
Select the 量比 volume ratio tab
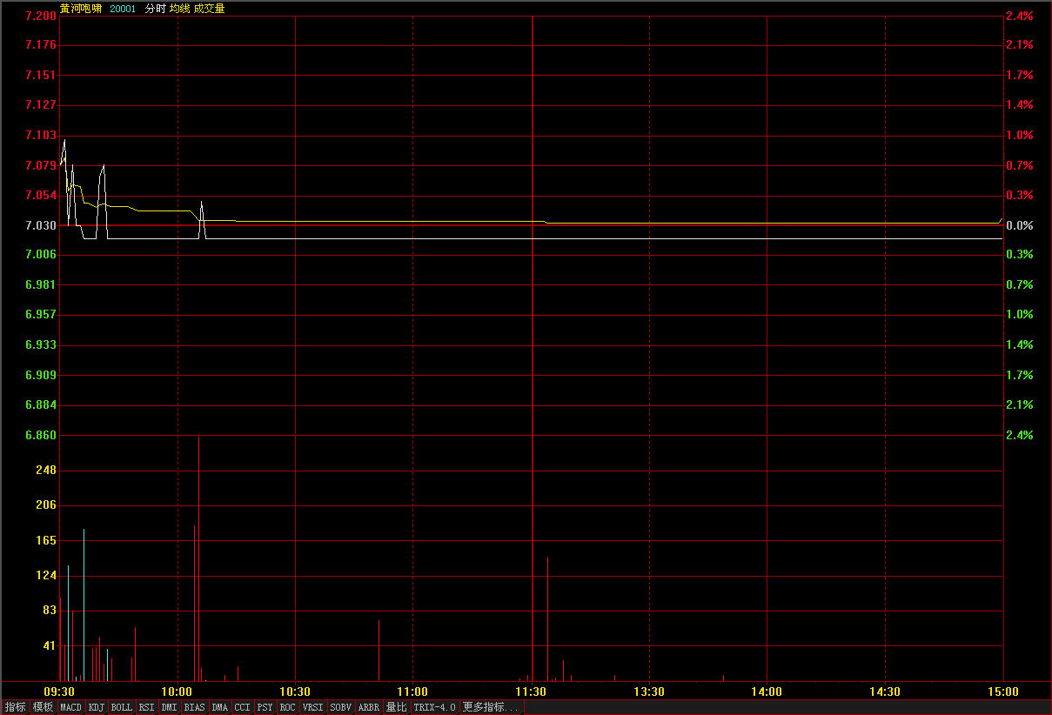(x=396, y=707)
